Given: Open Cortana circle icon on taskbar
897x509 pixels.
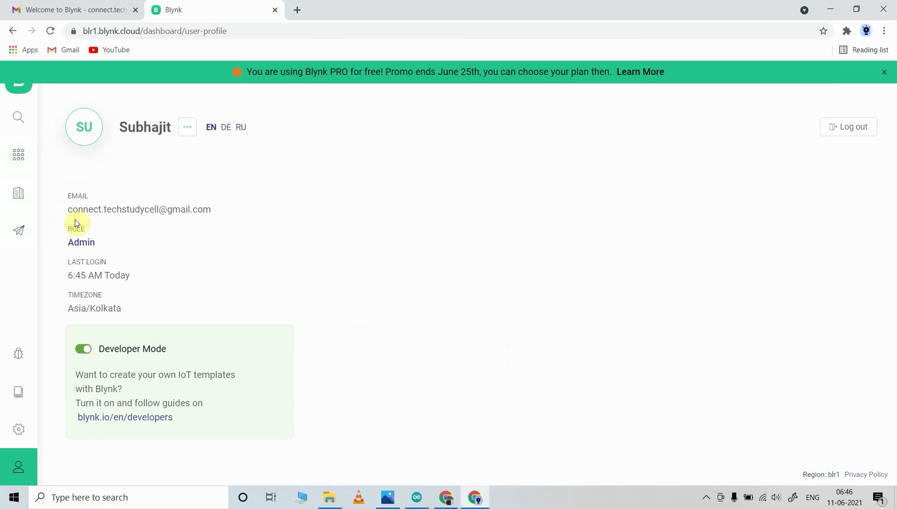Looking at the screenshot, I should [243, 497].
